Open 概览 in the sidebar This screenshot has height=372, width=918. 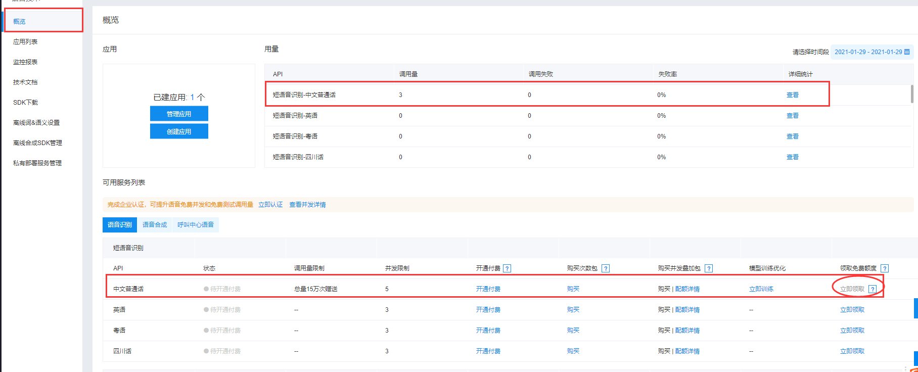19,21
